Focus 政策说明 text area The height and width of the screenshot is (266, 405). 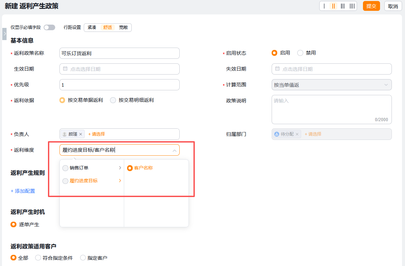(331, 109)
